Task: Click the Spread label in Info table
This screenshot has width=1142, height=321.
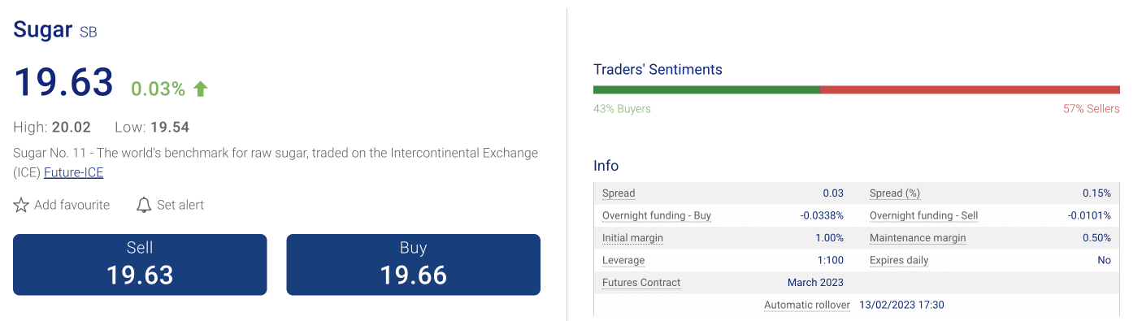Action: pos(619,193)
